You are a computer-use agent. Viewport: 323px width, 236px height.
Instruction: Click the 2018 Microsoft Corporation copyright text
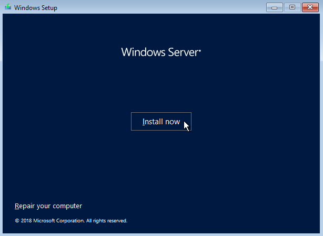click(71, 221)
